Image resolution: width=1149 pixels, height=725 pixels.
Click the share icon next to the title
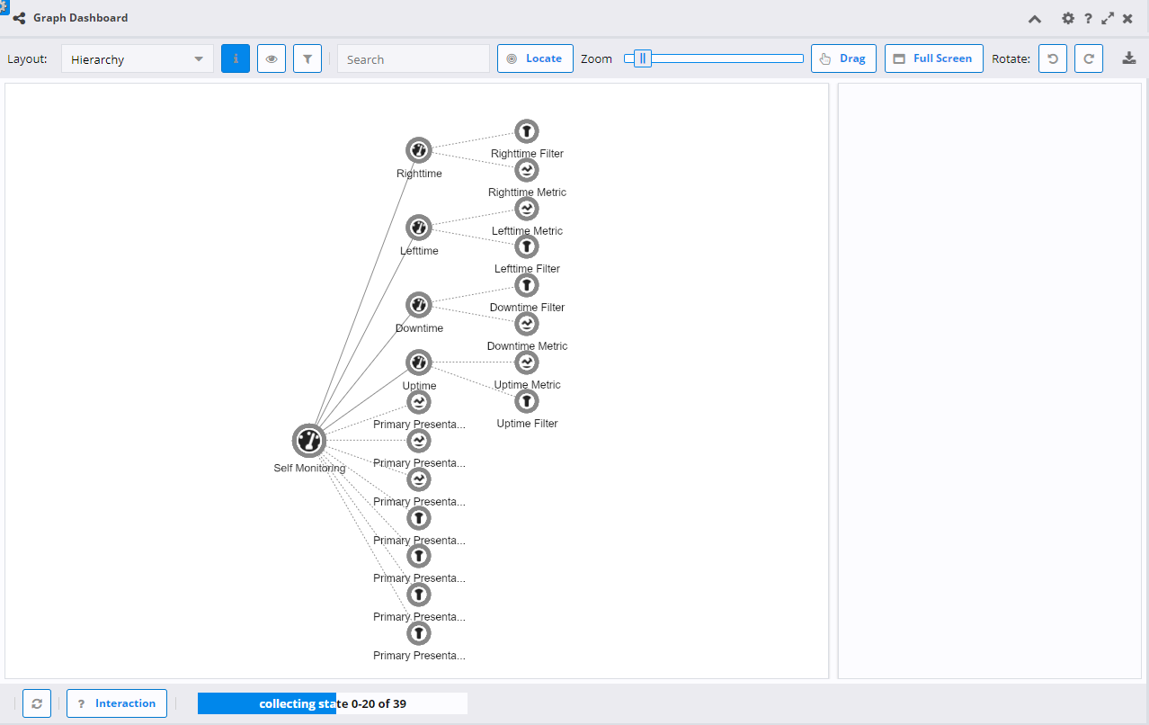coord(20,17)
